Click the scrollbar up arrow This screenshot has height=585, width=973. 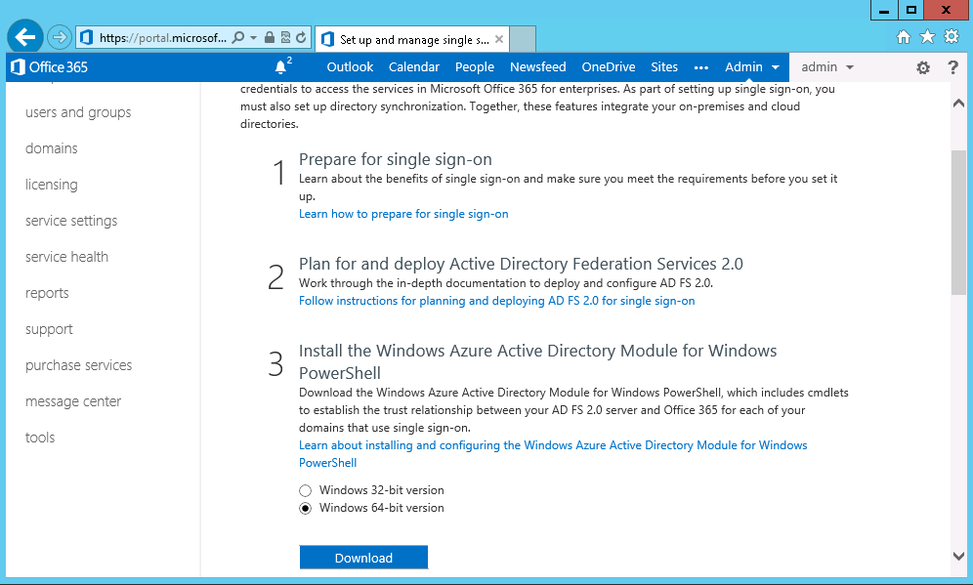958,103
